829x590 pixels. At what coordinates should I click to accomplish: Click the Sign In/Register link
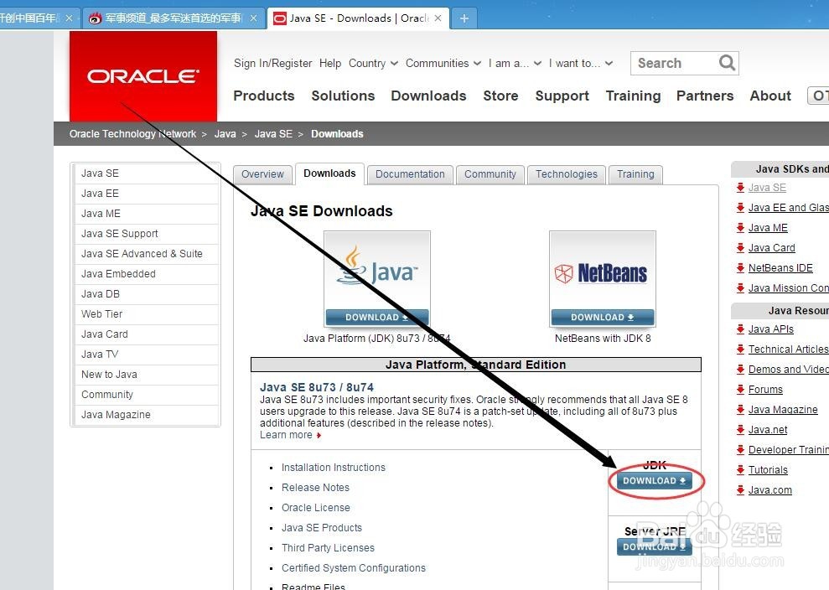272,63
